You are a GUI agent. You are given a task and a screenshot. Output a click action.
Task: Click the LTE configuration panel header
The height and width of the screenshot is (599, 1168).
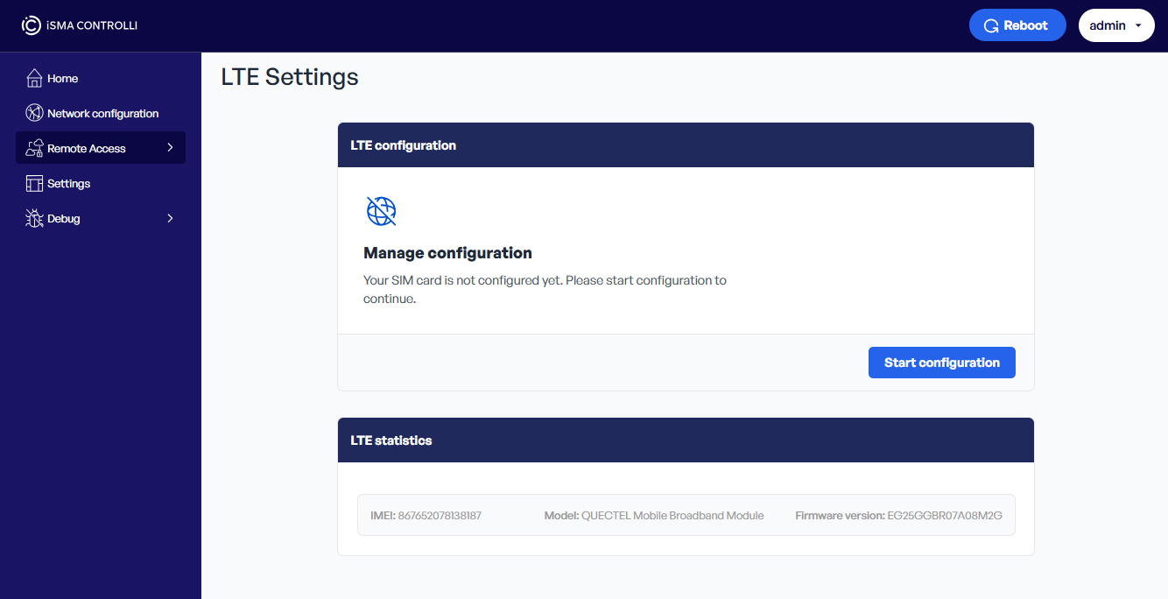[x=686, y=145]
